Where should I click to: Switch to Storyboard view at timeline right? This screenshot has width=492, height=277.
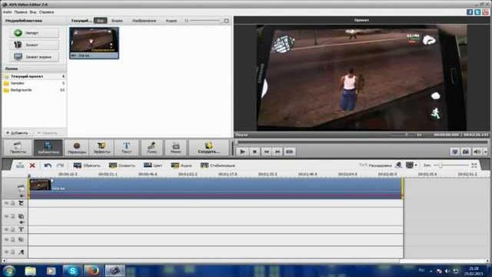(375, 165)
